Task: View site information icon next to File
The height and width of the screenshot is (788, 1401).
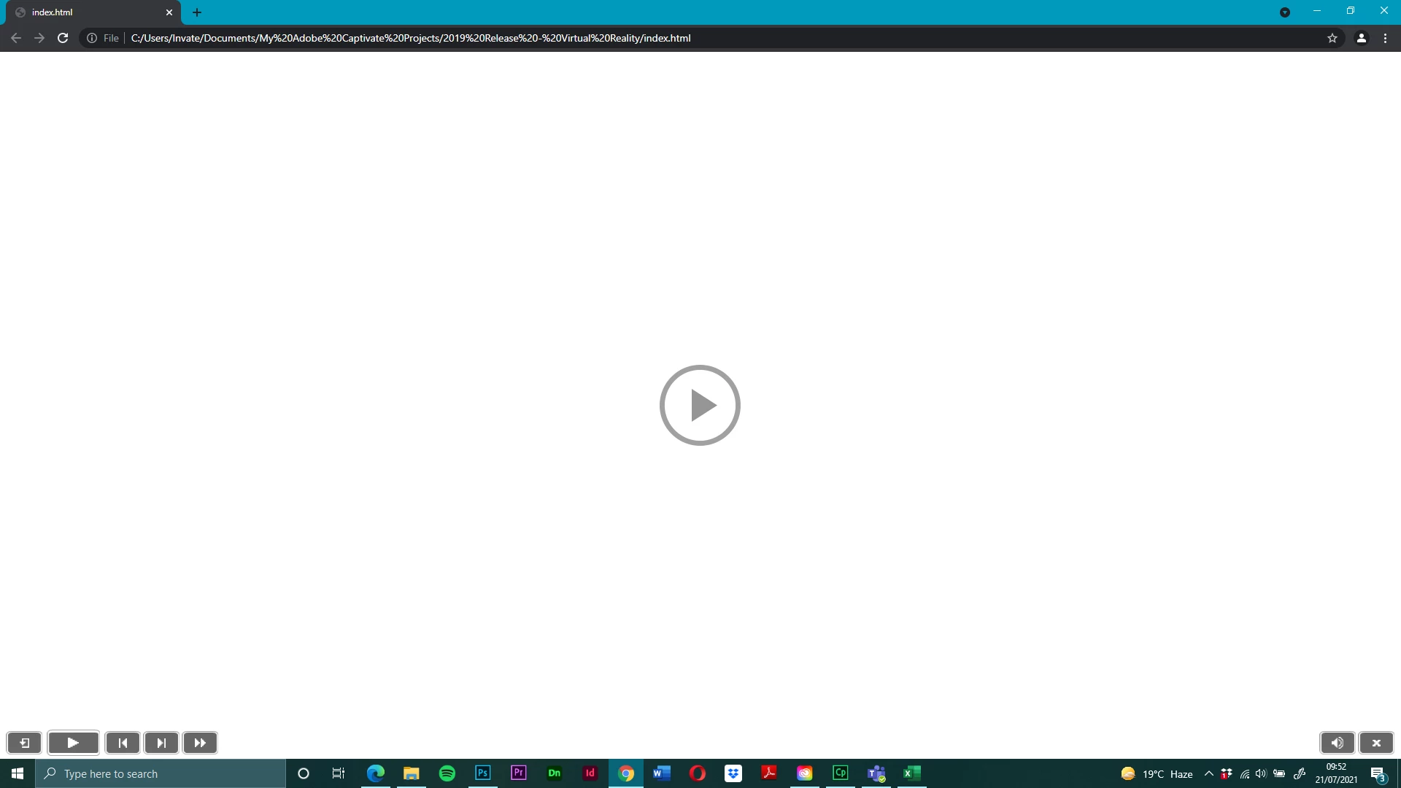Action: coord(92,38)
